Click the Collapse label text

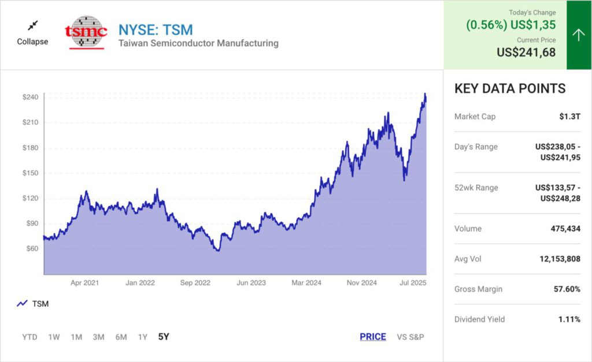32,42
